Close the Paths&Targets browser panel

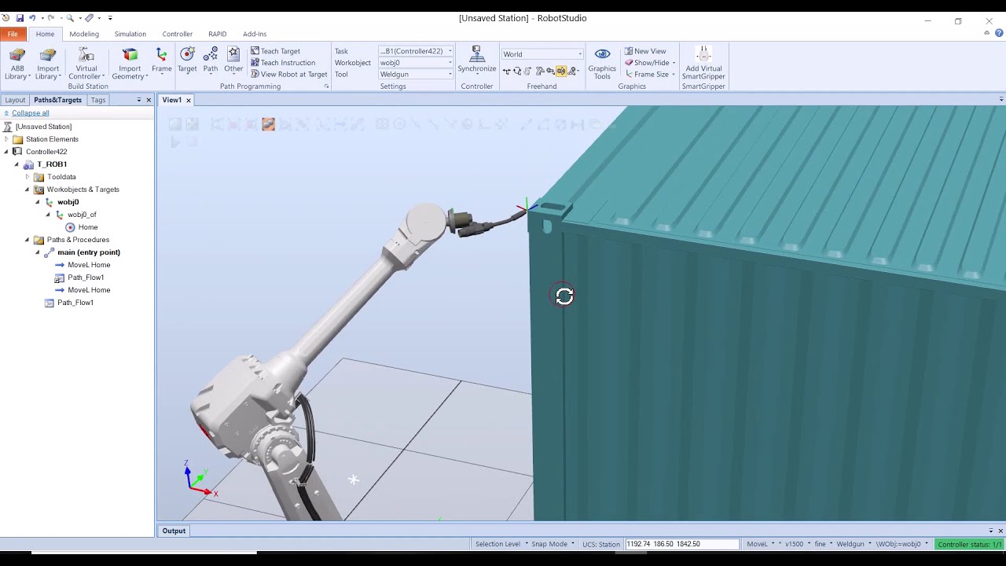tap(149, 100)
